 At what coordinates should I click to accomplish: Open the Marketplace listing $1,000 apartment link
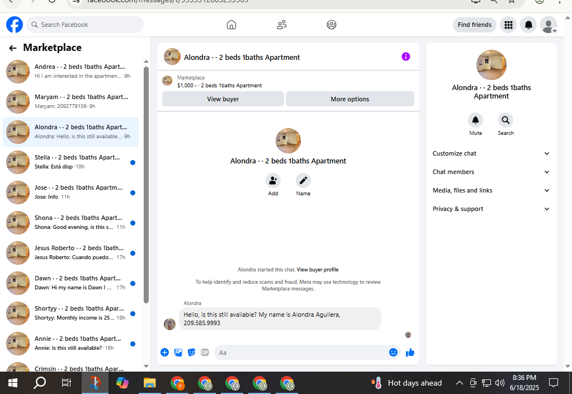(220, 86)
